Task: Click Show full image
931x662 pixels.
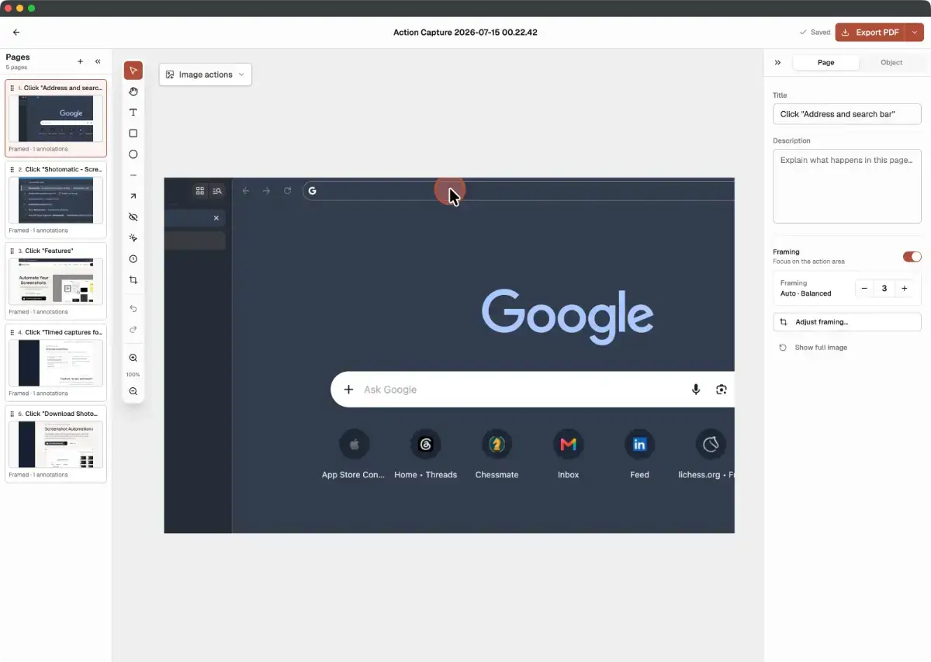Action: pos(813,348)
